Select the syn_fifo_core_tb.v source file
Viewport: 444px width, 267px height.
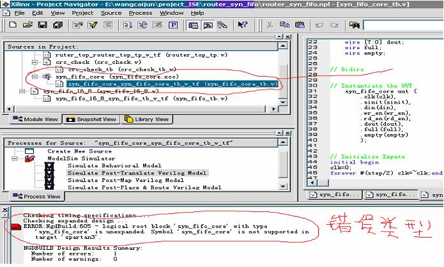[x=172, y=84]
